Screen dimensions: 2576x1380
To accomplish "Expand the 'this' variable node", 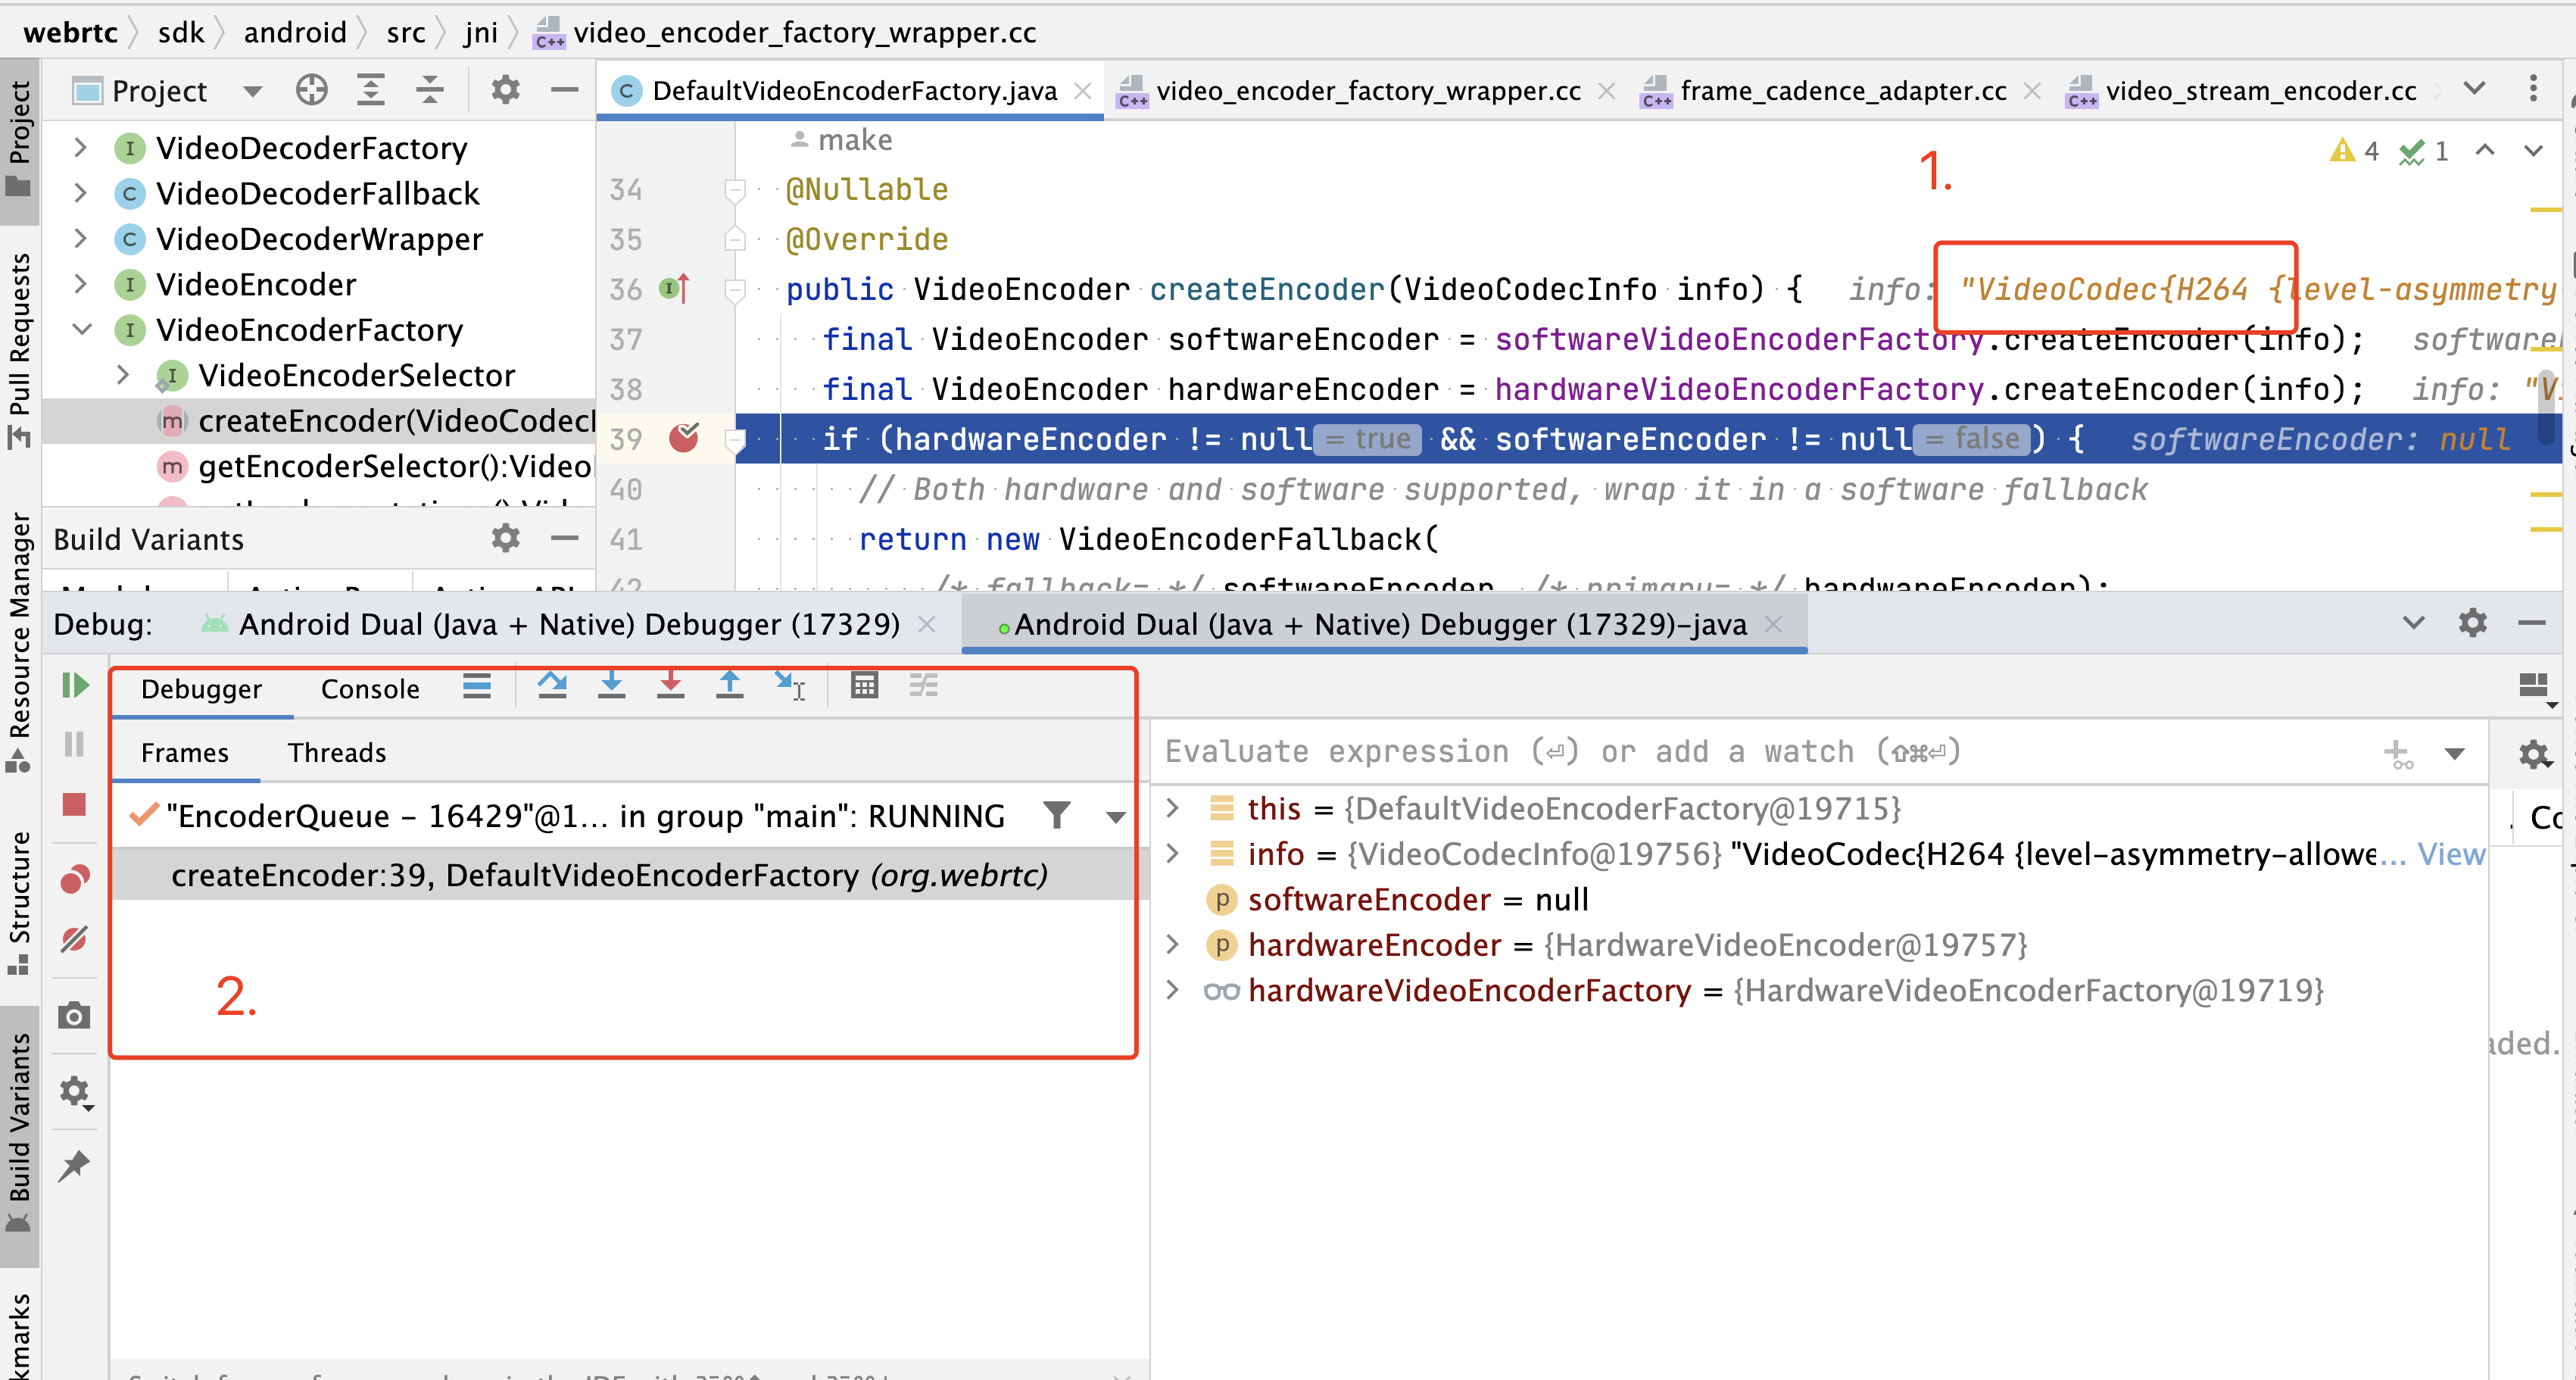I will (1173, 808).
